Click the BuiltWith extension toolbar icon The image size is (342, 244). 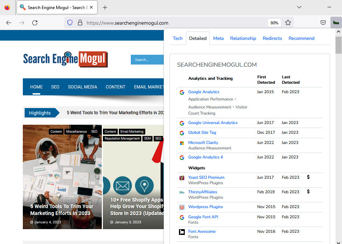[336, 23]
